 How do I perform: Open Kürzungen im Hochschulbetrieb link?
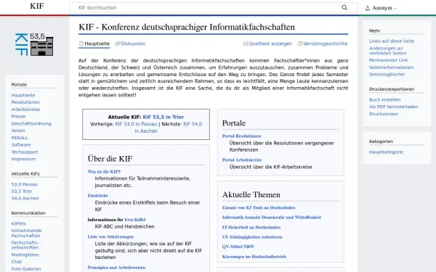click(254, 257)
